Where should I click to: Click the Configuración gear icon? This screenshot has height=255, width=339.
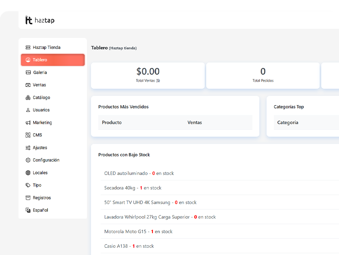tap(28, 160)
